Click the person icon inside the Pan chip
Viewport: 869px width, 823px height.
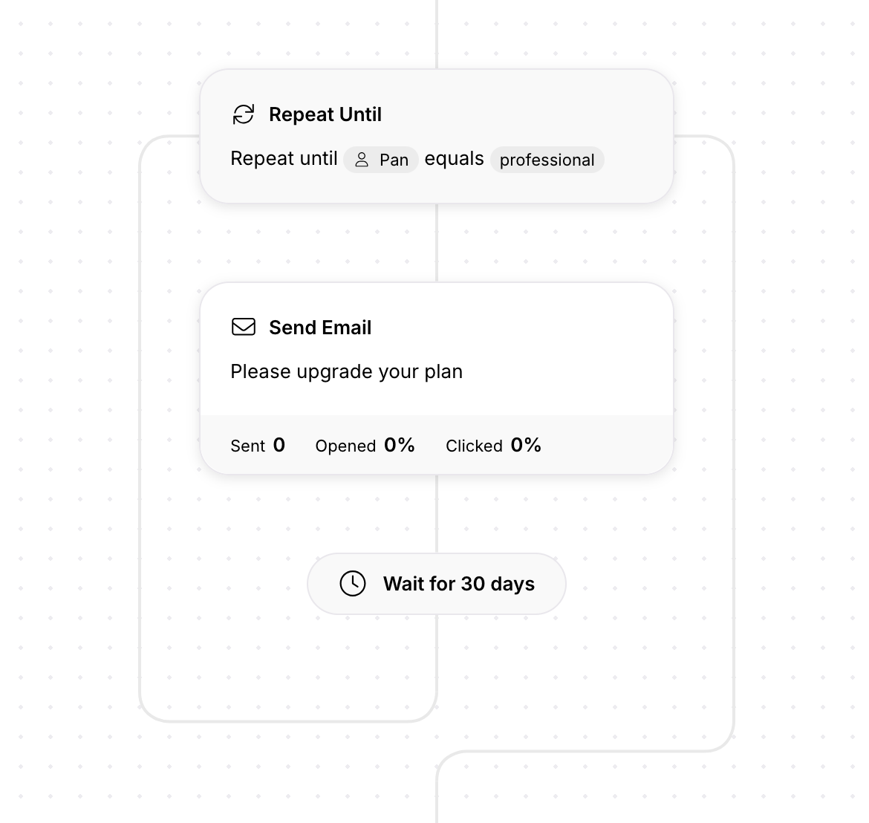(x=362, y=160)
